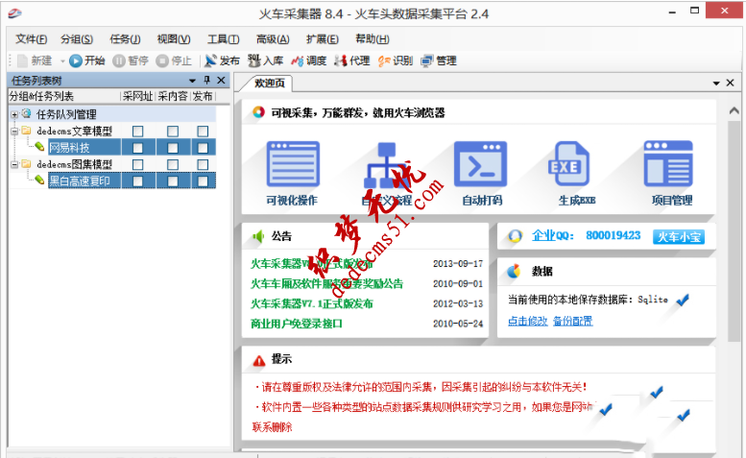Open 商业用户免登录接口 announcement
The height and width of the screenshot is (458, 746).
point(297,324)
